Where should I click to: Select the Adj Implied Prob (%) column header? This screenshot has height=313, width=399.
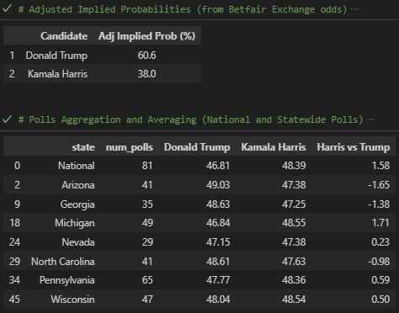[146, 36]
